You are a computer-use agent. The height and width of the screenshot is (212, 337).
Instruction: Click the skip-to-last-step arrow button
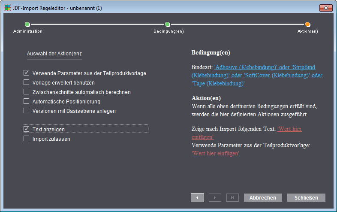coord(232,197)
